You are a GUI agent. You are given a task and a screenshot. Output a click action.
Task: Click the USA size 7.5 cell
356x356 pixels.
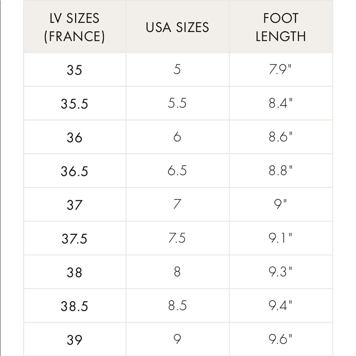(178, 238)
